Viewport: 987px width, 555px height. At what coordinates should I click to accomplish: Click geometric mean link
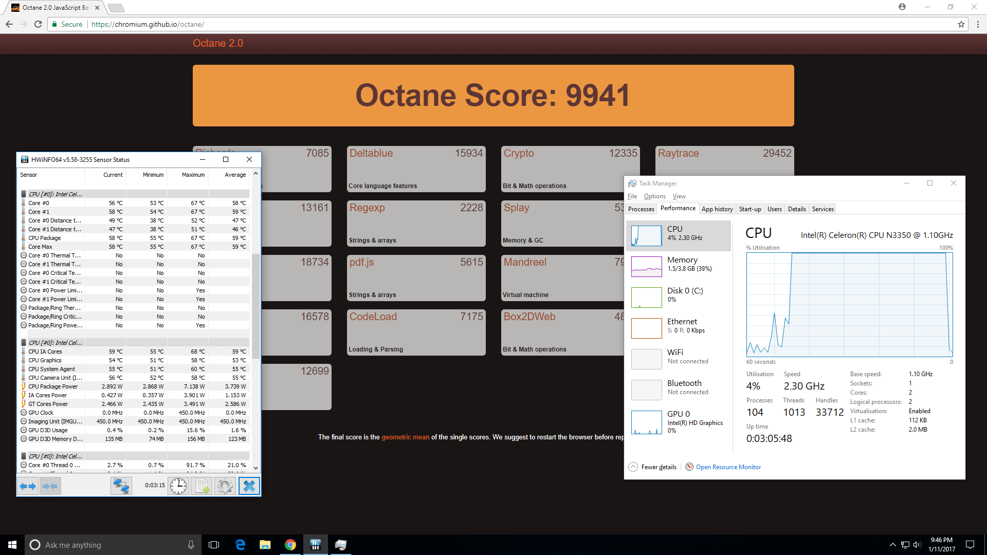pyautogui.click(x=405, y=437)
